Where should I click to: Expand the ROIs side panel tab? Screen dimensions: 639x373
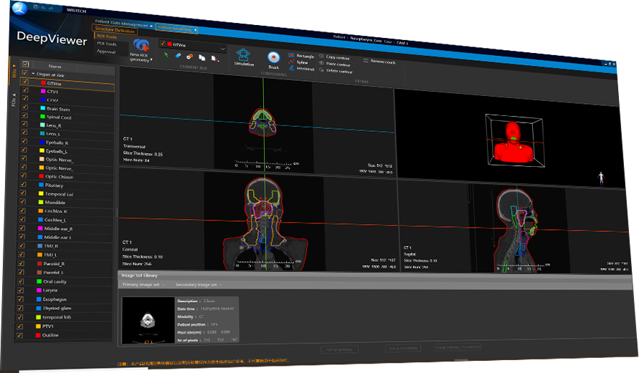[x=14, y=71]
